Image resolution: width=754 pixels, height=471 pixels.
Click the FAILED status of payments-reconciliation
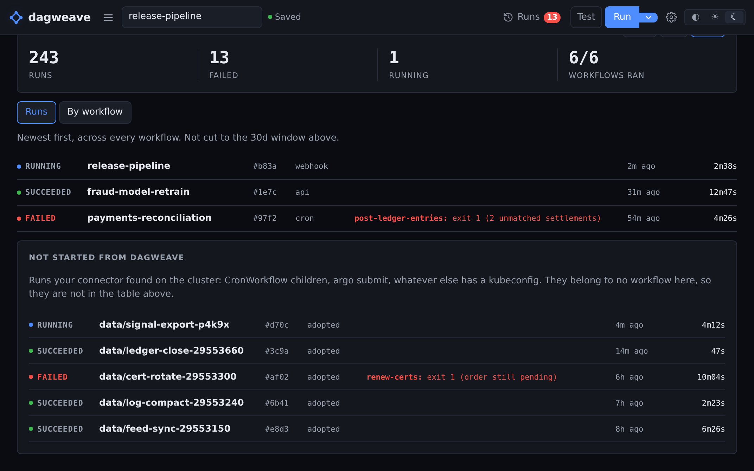point(37,218)
